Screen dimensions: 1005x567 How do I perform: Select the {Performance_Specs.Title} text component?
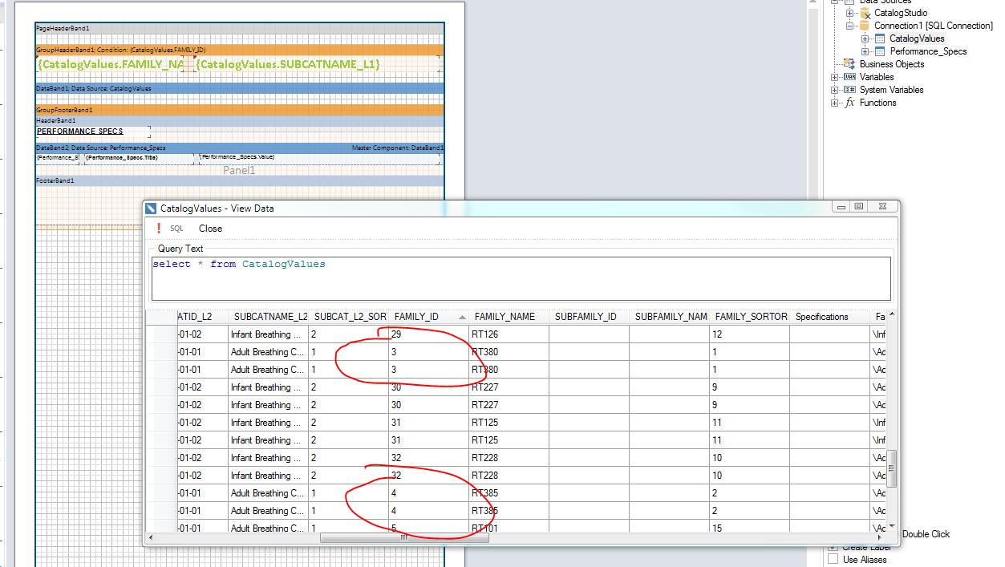[138, 158]
